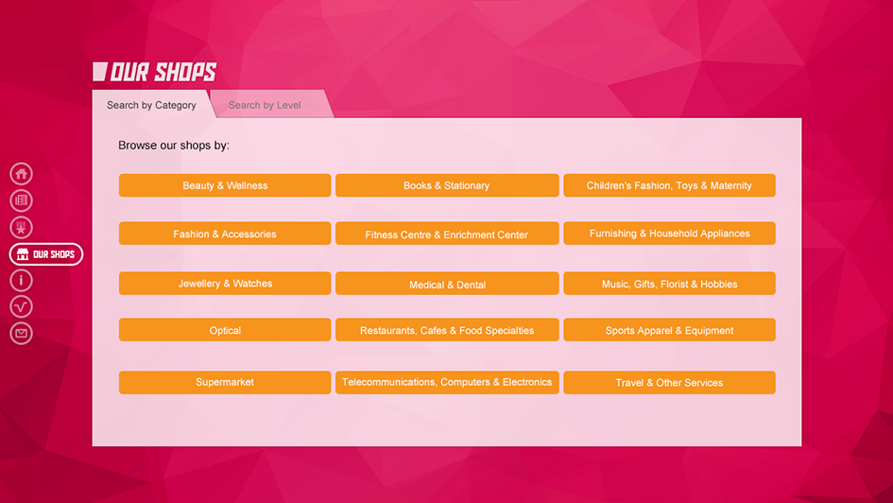Browse Optical shops
This screenshot has height=503, width=893.
225,330
